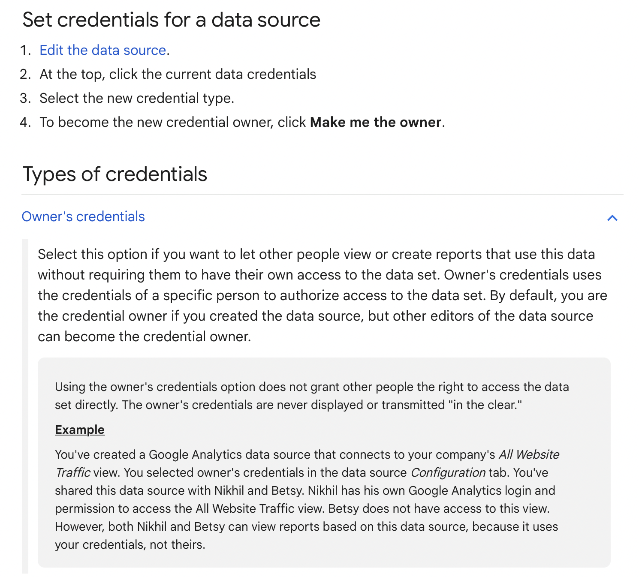Click the "Types of credentials" heading
This screenshot has width=639, height=577.
click(x=115, y=174)
